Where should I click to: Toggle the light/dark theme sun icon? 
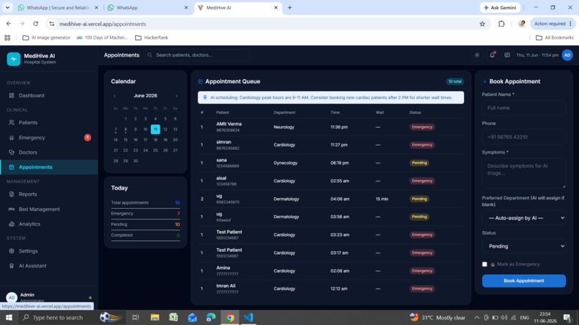(x=477, y=55)
